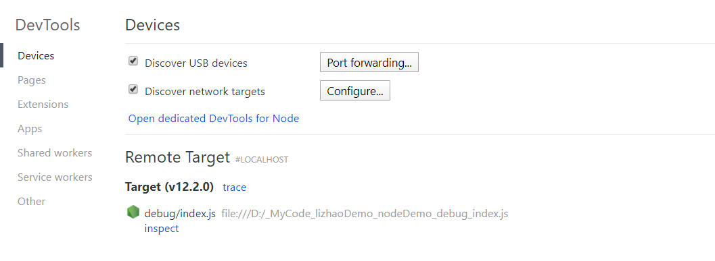This screenshot has height=261, width=715.
Task: Click the Remote Target heading
Action: click(x=177, y=157)
